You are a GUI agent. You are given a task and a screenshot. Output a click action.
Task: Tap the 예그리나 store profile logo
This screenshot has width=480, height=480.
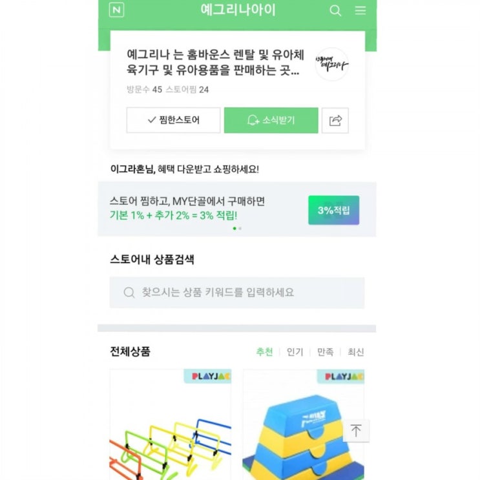coord(332,64)
